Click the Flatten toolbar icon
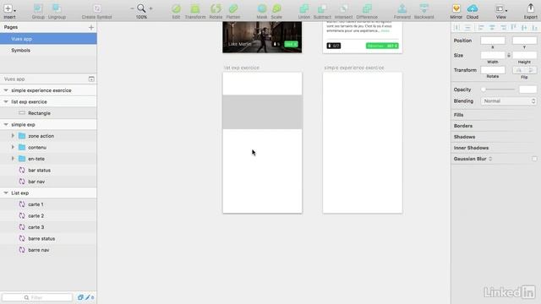 click(233, 8)
